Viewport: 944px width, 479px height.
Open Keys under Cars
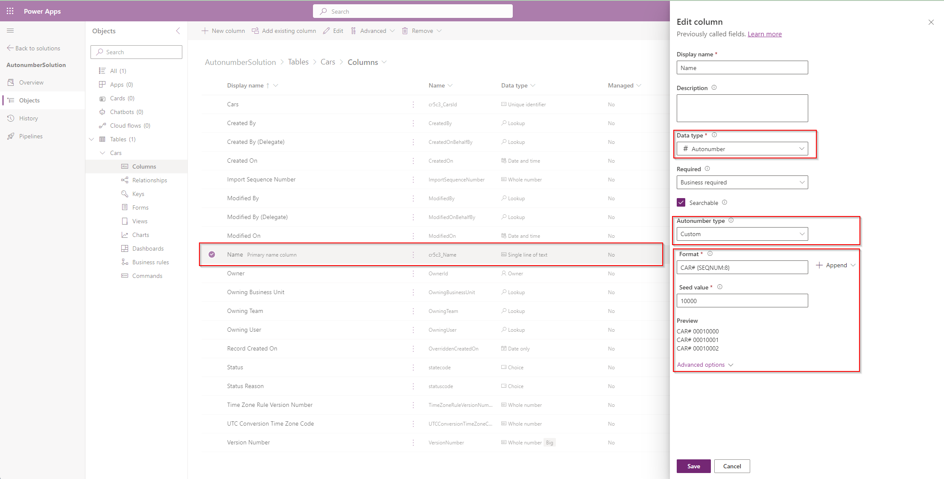(138, 194)
